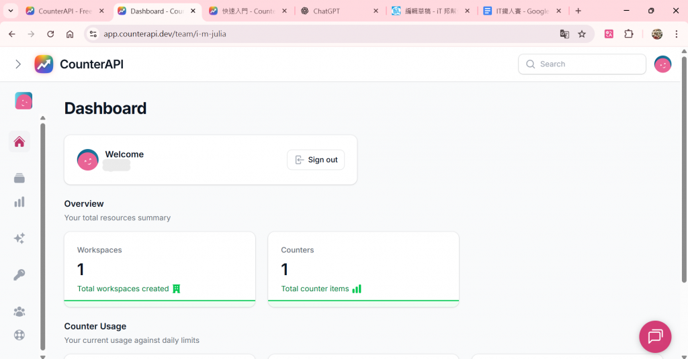Click the translate page icon
688x359 pixels.
[564, 34]
